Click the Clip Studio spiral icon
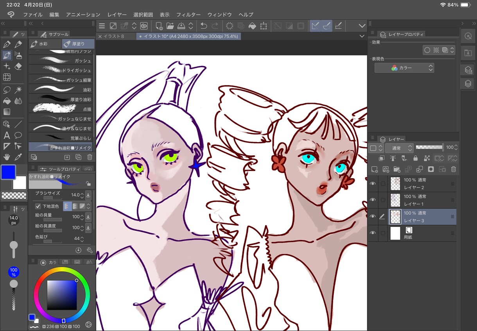This screenshot has height=331, width=477. [144, 26]
